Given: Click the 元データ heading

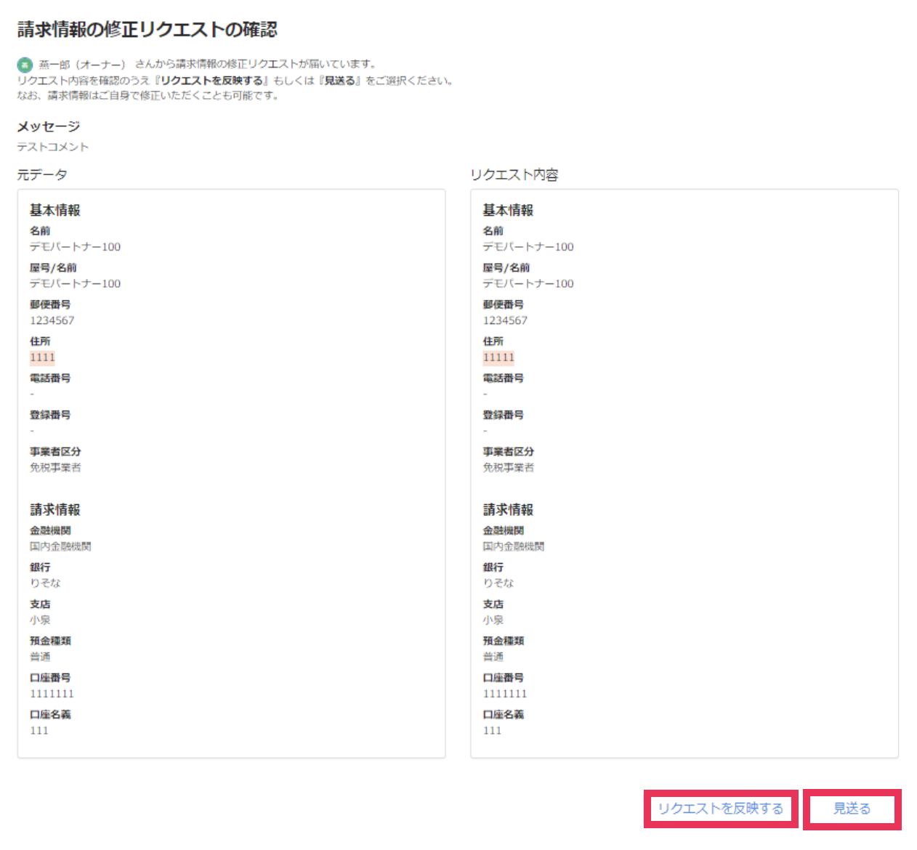Looking at the screenshot, I should pyautogui.click(x=42, y=175).
